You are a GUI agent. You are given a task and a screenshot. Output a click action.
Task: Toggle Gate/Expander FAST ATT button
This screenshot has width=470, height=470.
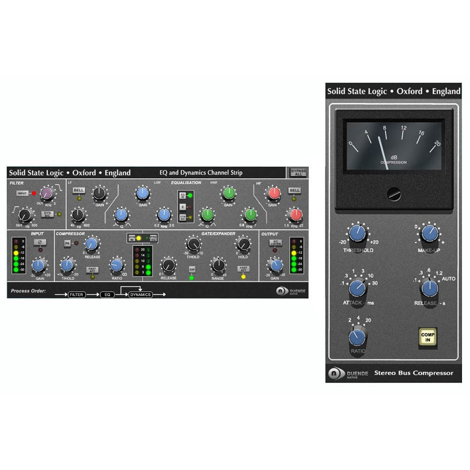click(x=243, y=269)
